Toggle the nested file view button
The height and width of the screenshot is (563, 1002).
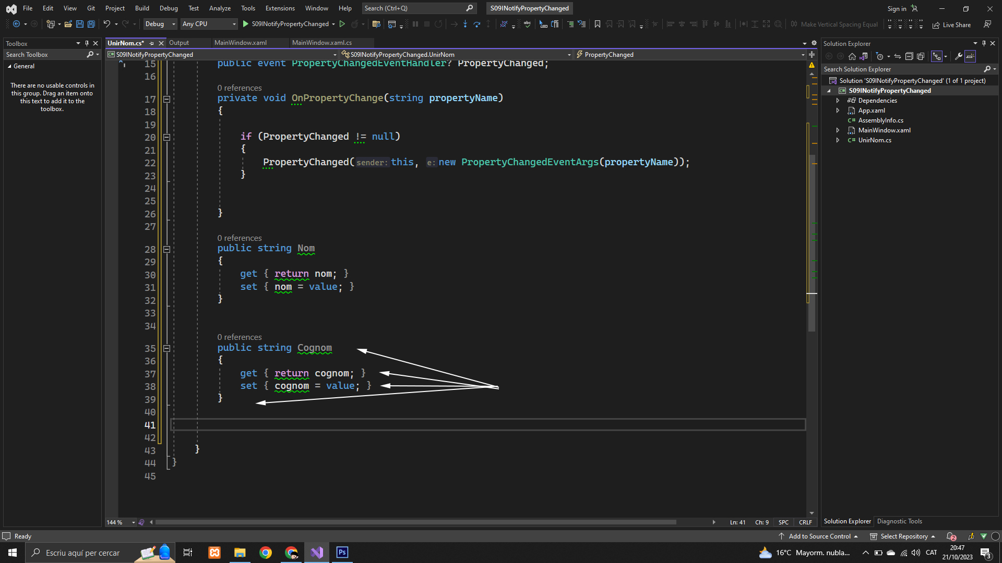point(937,56)
